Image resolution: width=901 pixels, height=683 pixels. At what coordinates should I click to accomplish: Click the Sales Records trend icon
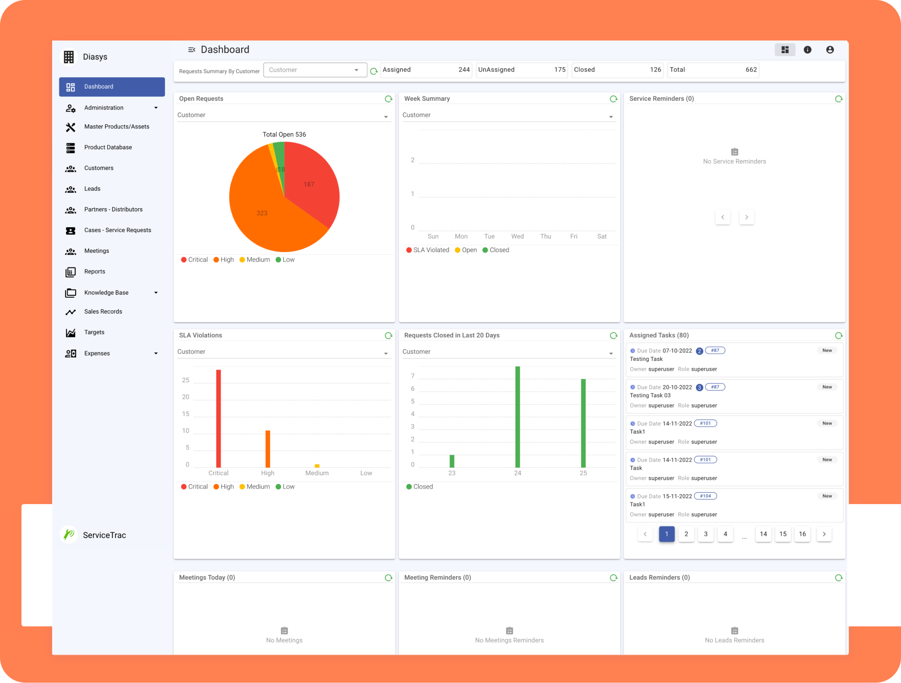[71, 312]
